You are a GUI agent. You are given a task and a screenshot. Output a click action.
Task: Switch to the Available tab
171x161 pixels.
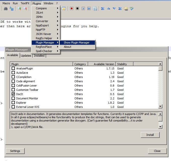click(13, 55)
